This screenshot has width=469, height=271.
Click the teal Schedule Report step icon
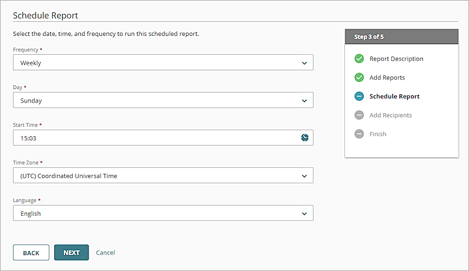click(x=359, y=97)
